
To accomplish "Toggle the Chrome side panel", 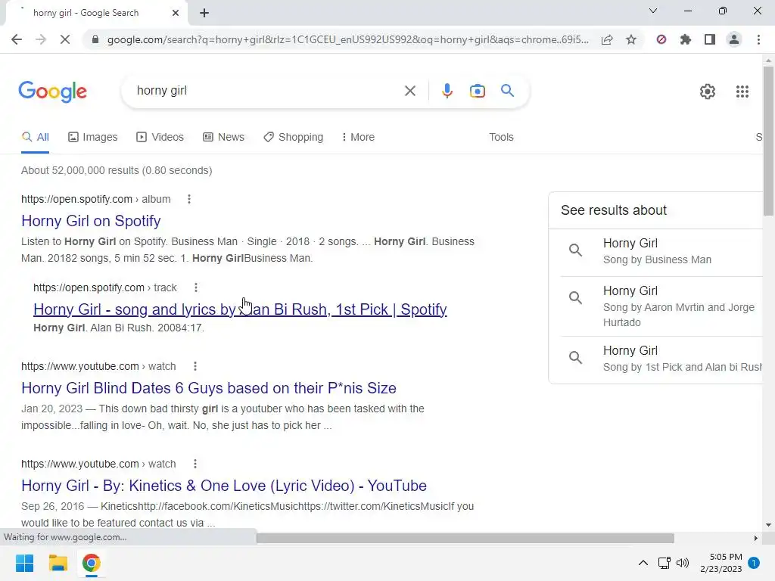I will pos(710,39).
